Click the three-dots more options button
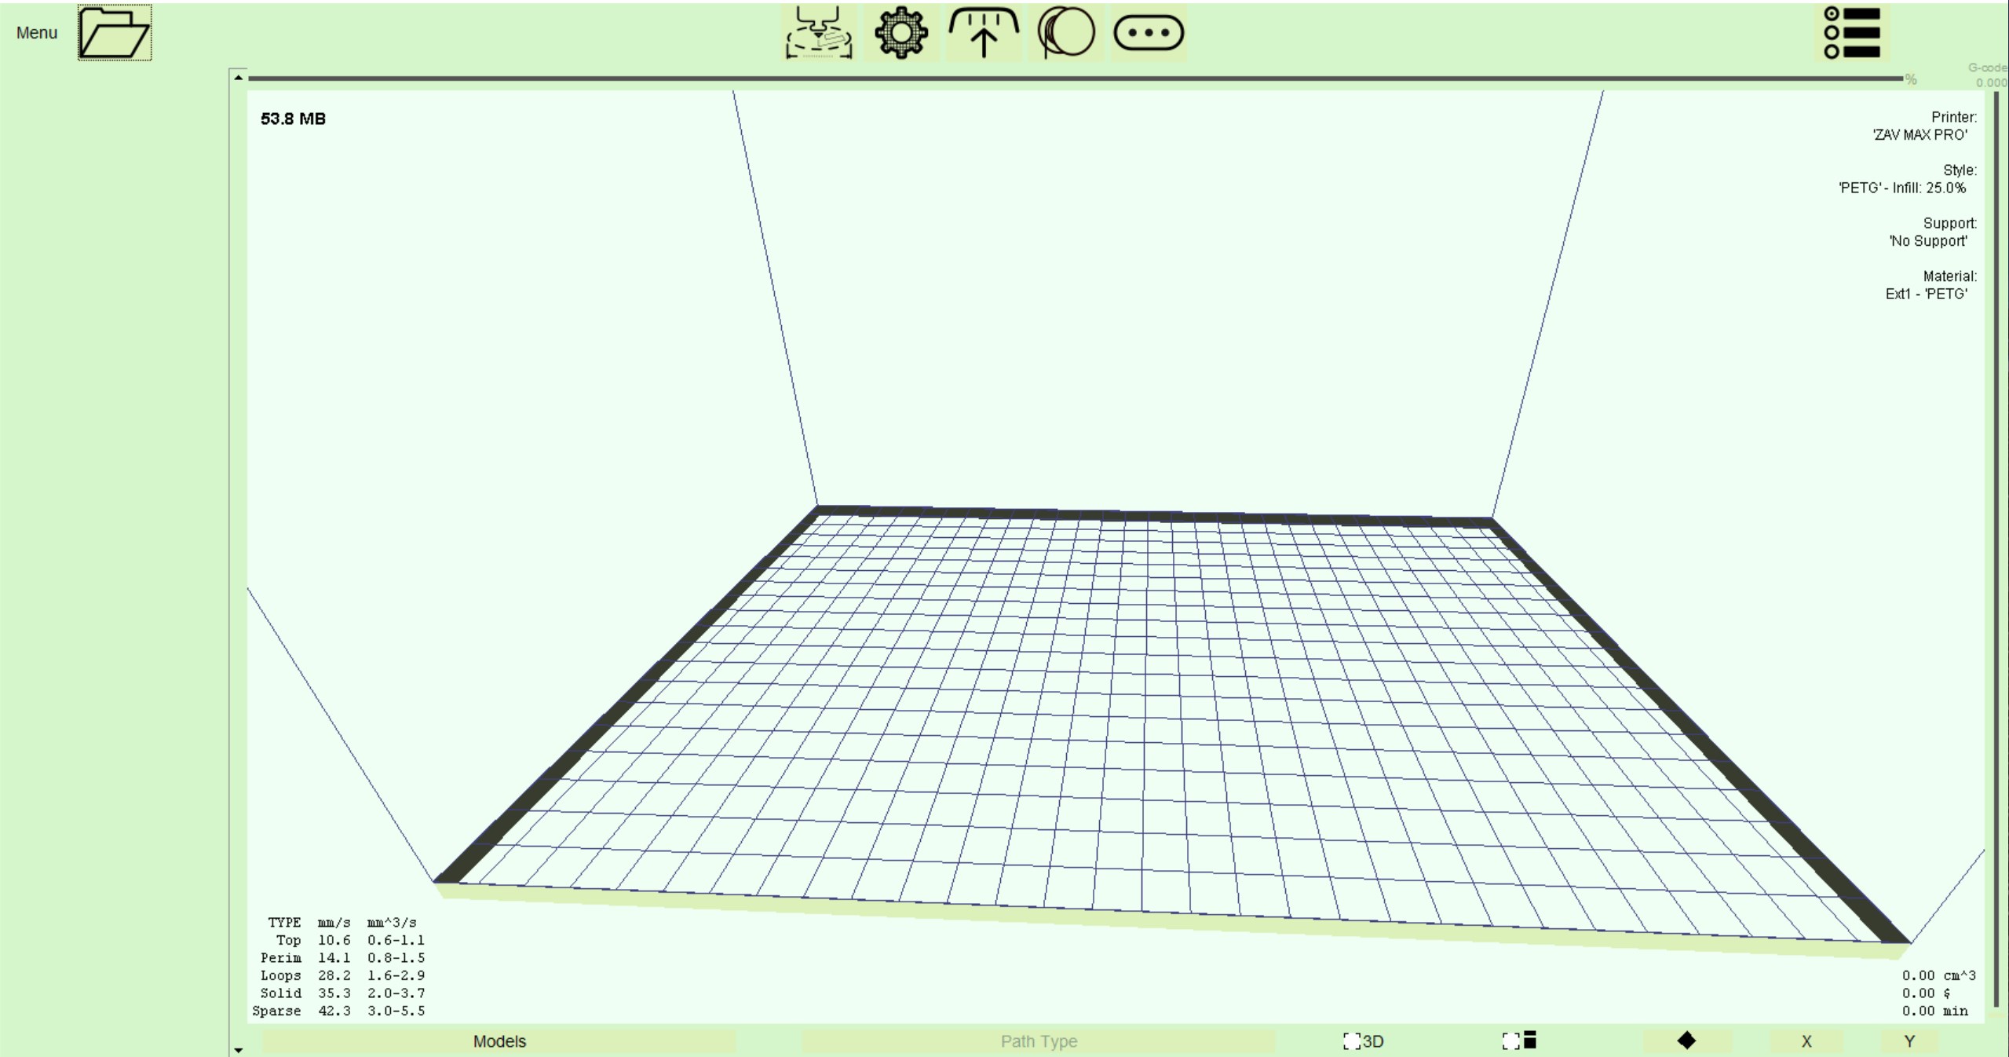2009x1057 pixels. point(1148,33)
